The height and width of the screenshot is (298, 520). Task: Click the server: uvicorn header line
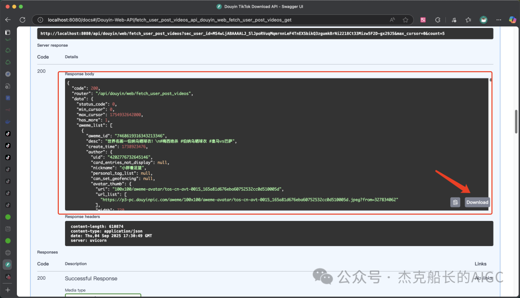(89, 240)
